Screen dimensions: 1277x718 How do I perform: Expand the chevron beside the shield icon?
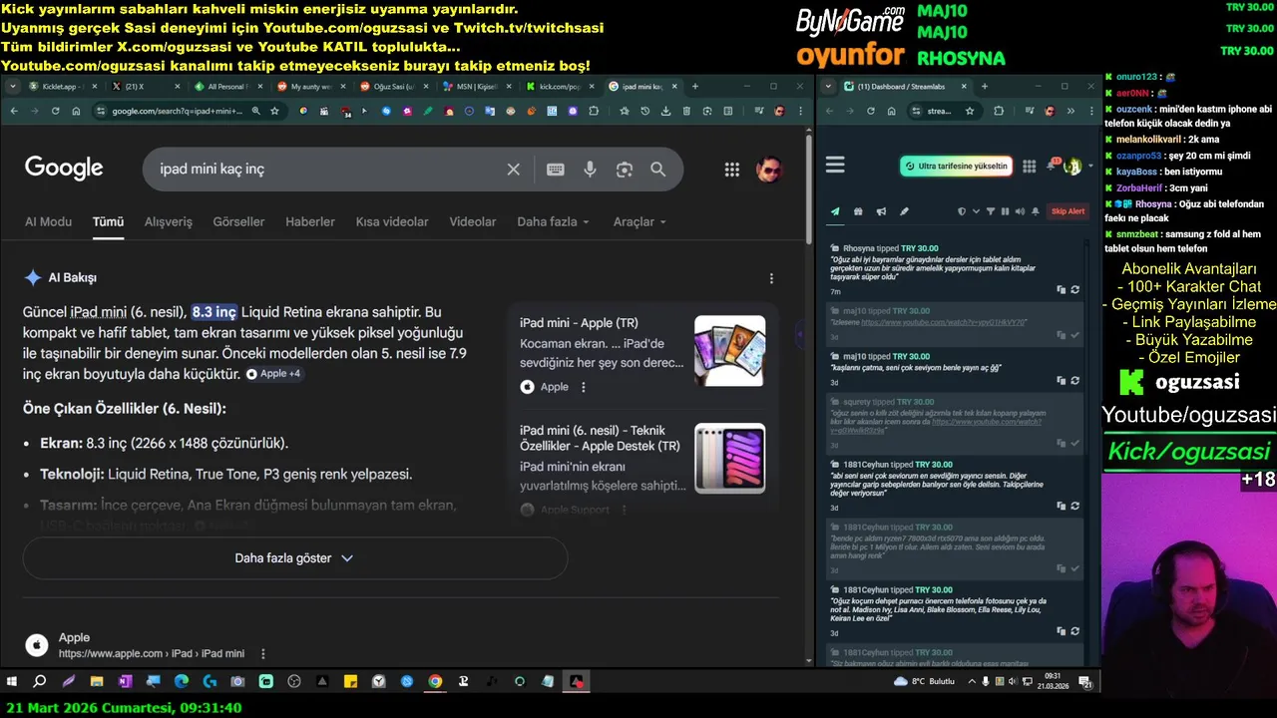(x=976, y=211)
